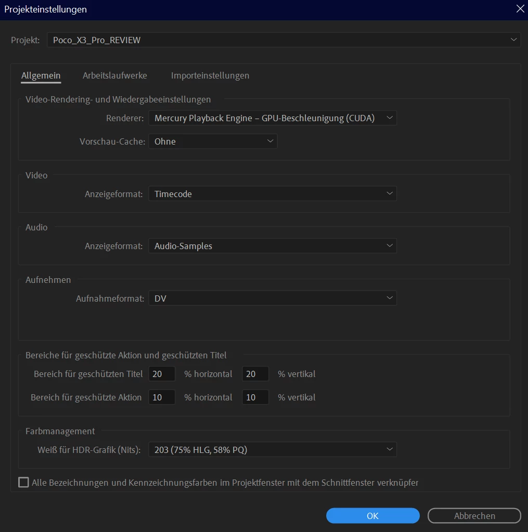Screen dimensions: 528x532
Task: Click the 'Bereich für geschützte Aktion' label
Action: [x=86, y=397]
